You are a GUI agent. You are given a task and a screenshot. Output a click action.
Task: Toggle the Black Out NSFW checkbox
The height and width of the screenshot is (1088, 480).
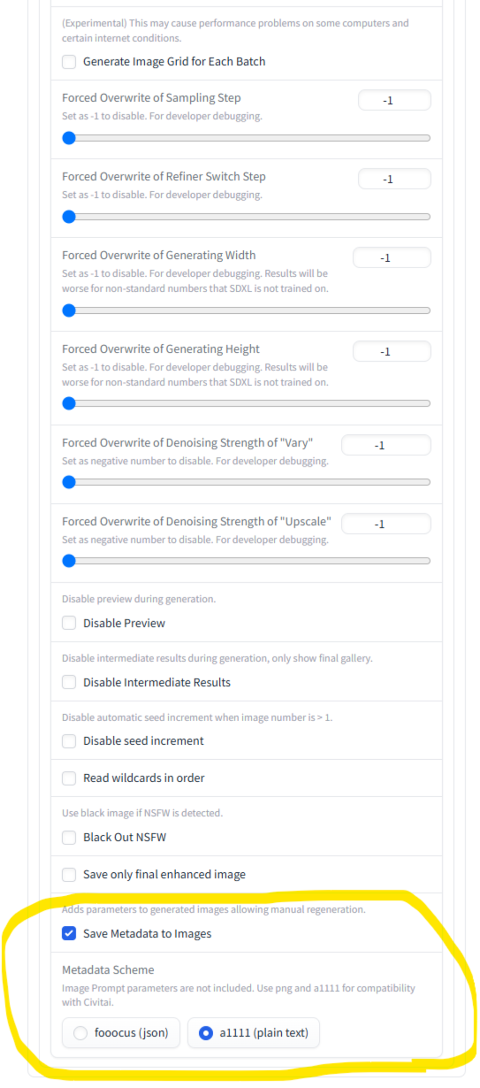[69, 837]
